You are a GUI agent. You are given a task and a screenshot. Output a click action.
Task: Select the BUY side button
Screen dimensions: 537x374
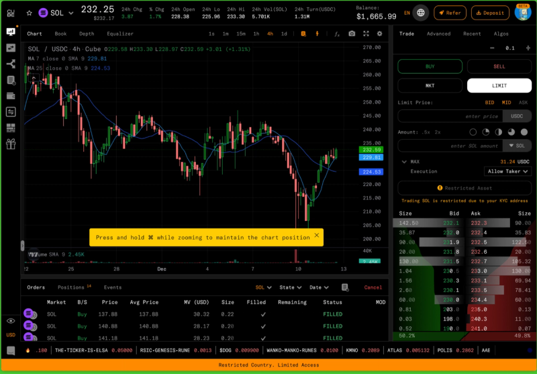(x=430, y=66)
